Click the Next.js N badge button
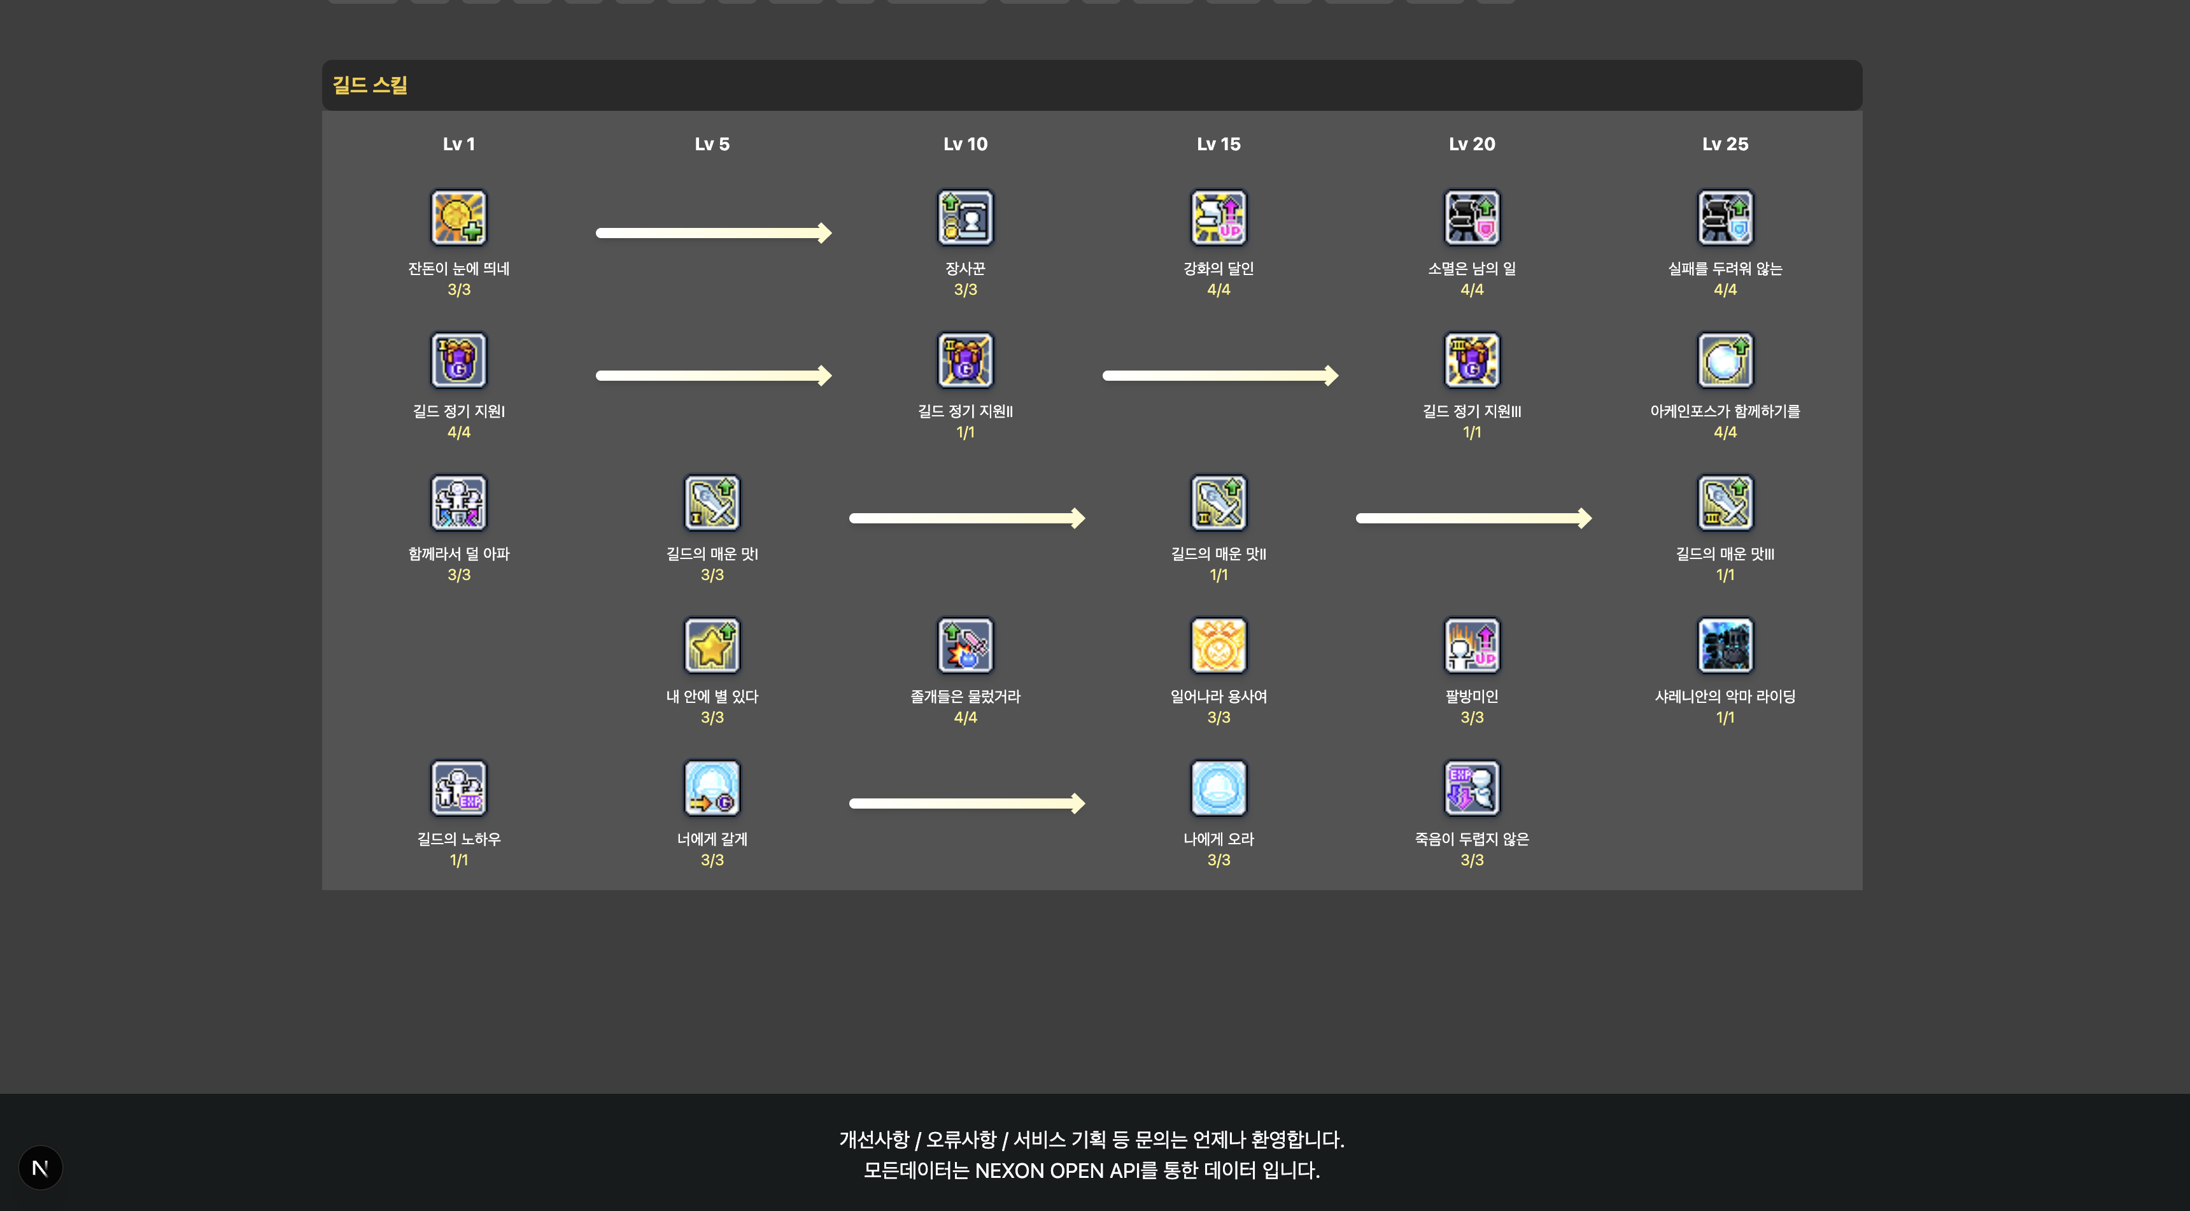The width and height of the screenshot is (2190, 1211). [40, 1168]
